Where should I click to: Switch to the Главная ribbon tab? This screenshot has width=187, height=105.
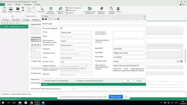9,4
